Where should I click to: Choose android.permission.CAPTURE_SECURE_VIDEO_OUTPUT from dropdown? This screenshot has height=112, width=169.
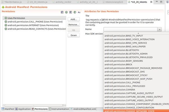pyautogui.click(x=136, y=97)
